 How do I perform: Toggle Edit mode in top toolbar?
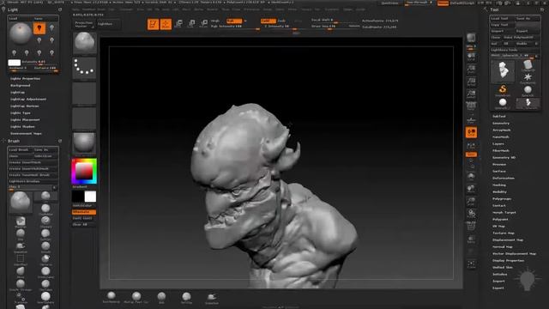pos(153,24)
